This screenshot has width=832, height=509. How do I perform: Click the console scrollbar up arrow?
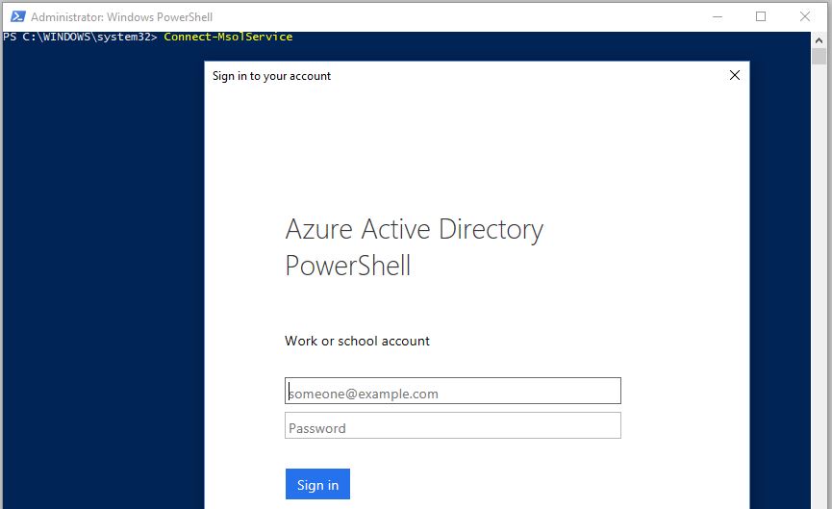[819, 39]
